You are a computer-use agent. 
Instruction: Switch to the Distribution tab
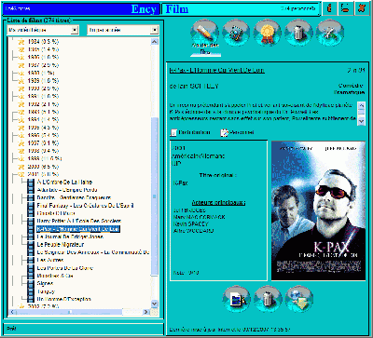(x=190, y=132)
